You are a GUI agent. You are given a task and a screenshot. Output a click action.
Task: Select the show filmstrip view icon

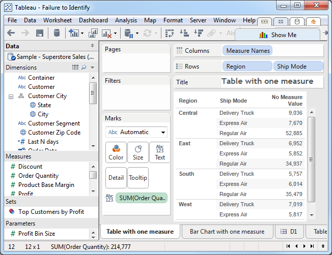264,21
